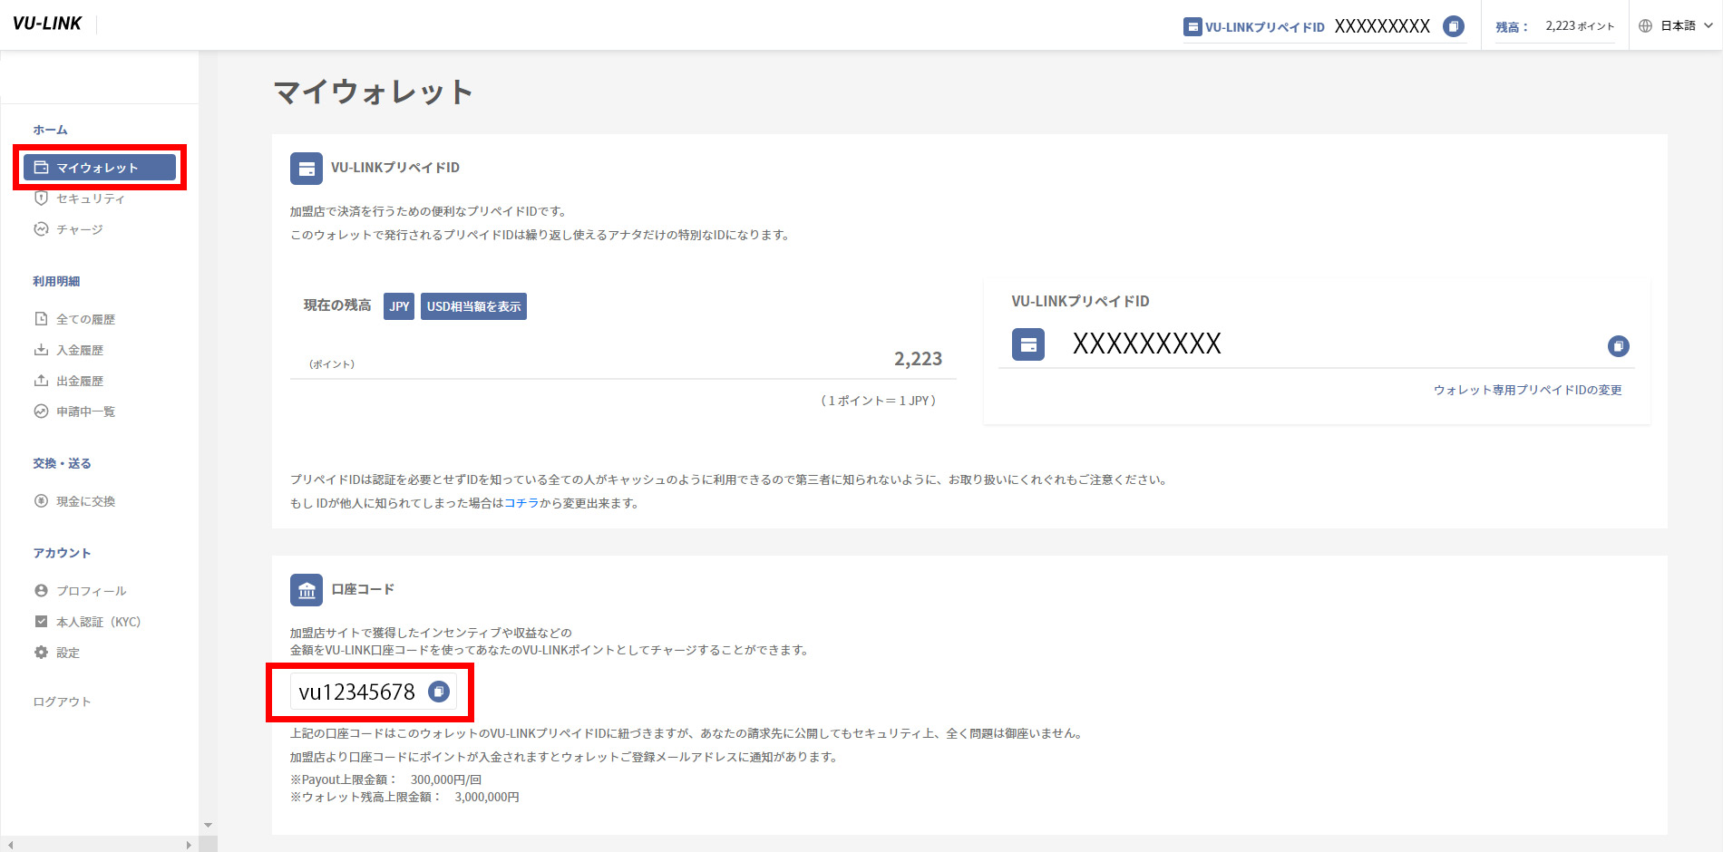Click the VU-LINK logo
This screenshot has height=852, width=1723.
(x=47, y=24)
